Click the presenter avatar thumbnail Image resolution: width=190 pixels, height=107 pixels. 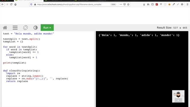178,96
